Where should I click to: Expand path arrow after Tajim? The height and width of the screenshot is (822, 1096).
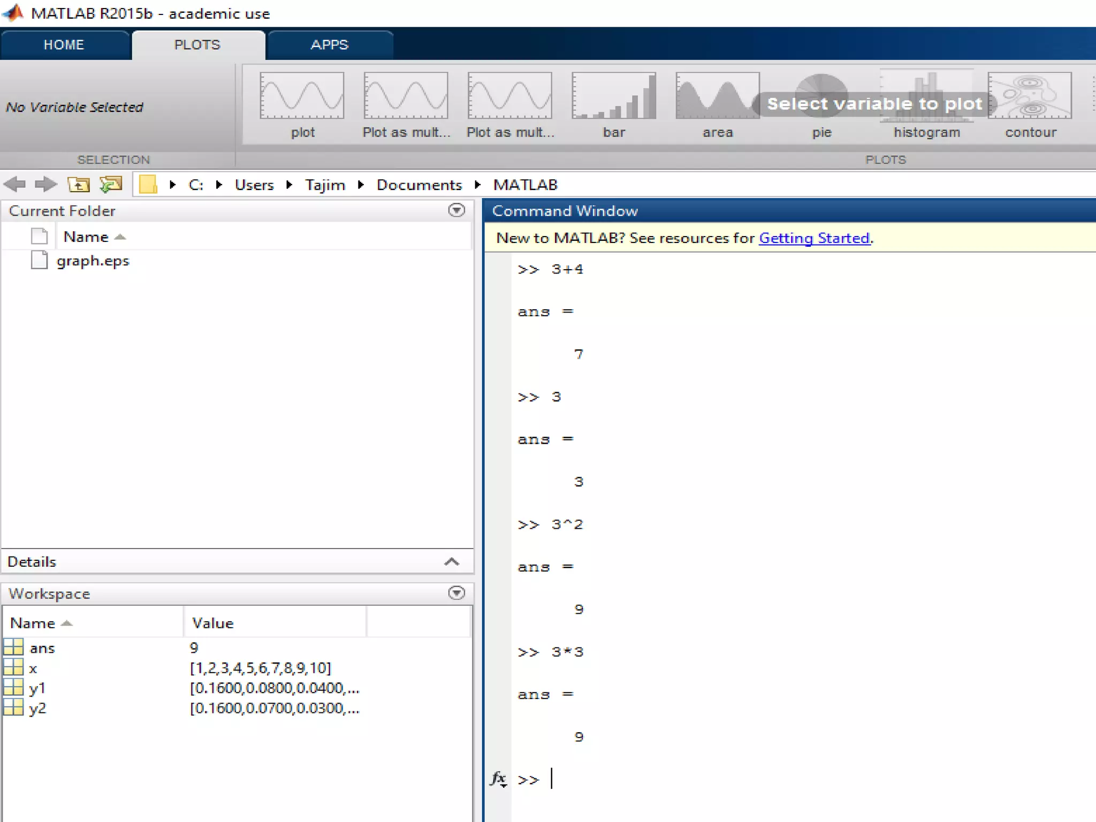click(361, 185)
